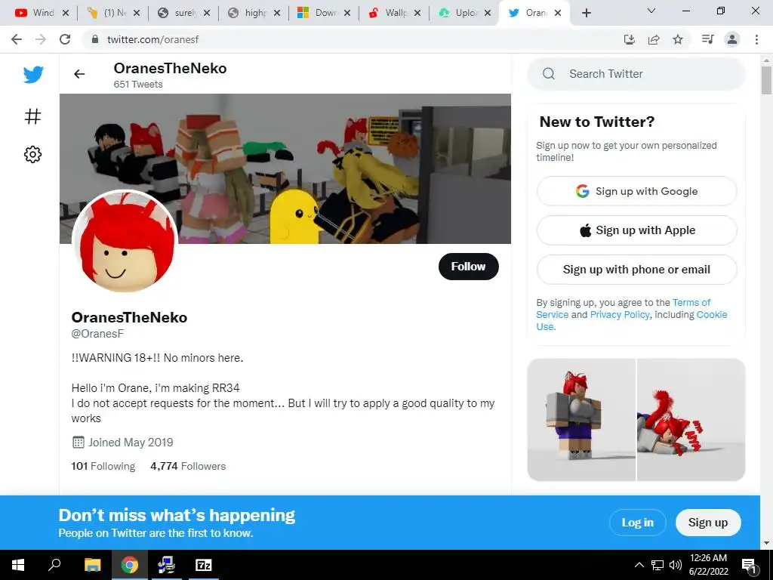The width and height of the screenshot is (773, 580).
Task: Click the share page icon in address bar
Action: (x=654, y=39)
